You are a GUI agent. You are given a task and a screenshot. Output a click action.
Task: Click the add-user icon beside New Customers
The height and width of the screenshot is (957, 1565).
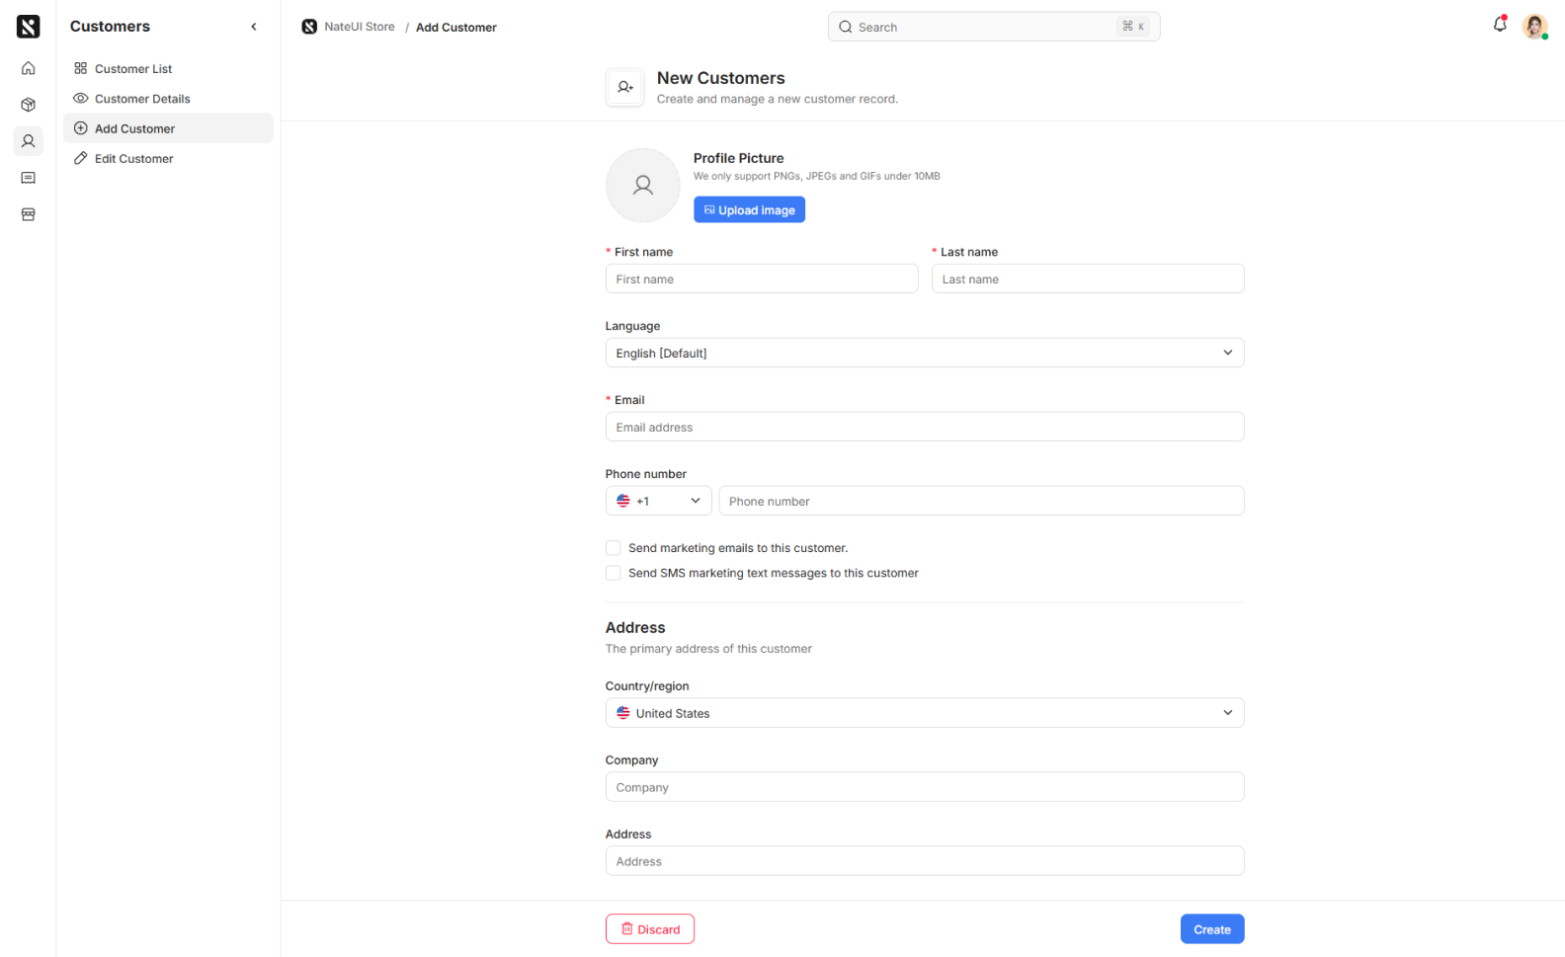(x=624, y=88)
